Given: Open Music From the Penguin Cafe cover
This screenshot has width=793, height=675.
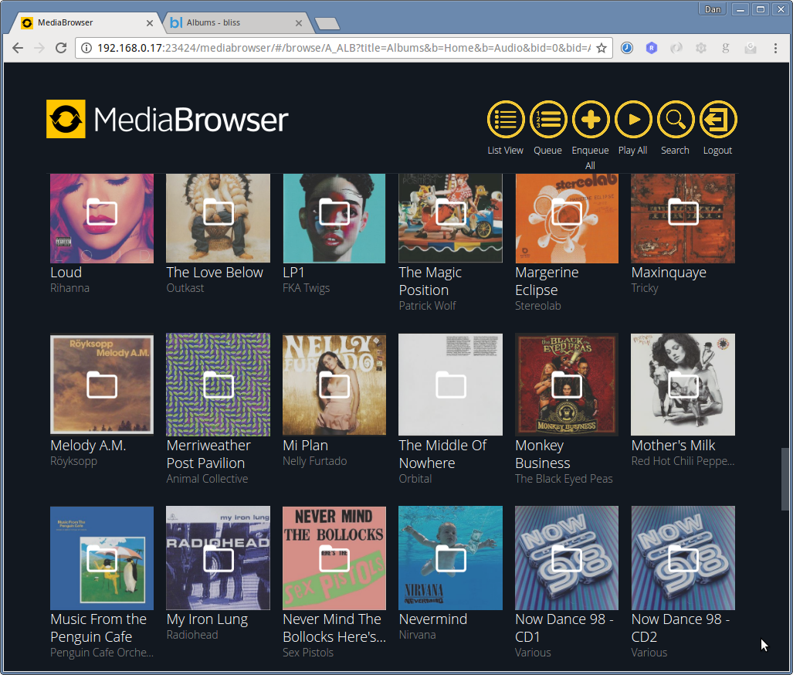Looking at the screenshot, I should click(x=102, y=558).
